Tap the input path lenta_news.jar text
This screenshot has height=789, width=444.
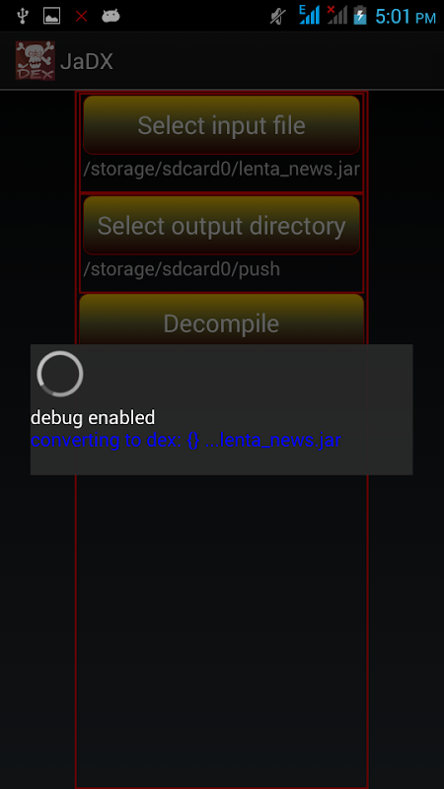coord(221,169)
